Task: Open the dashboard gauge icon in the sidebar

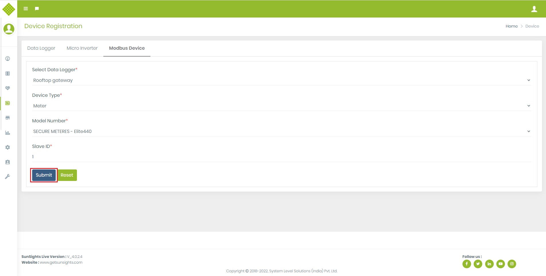Action: [x=8, y=59]
